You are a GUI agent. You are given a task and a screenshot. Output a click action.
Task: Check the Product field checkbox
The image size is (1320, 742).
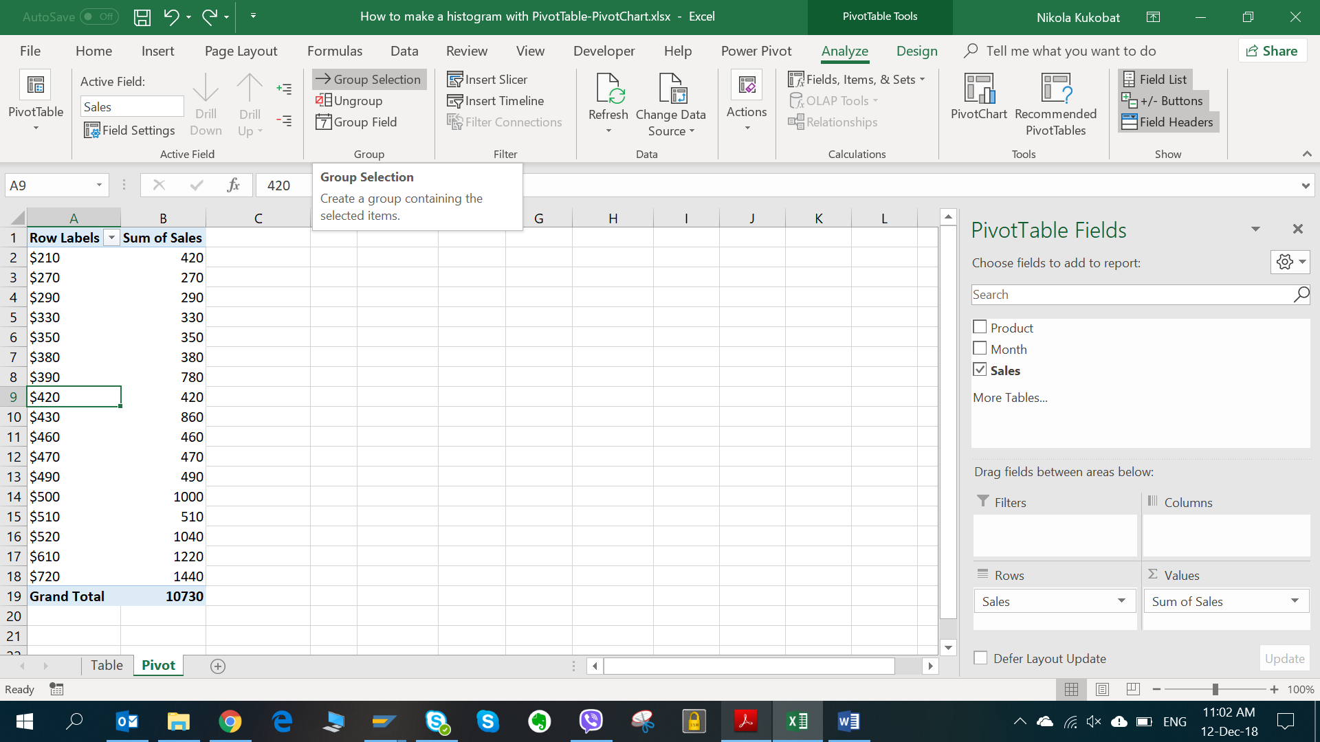[980, 327]
